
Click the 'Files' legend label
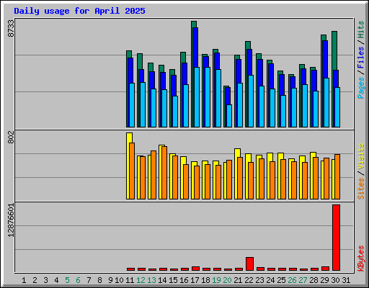pyautogui.click(x=360, y=58)
